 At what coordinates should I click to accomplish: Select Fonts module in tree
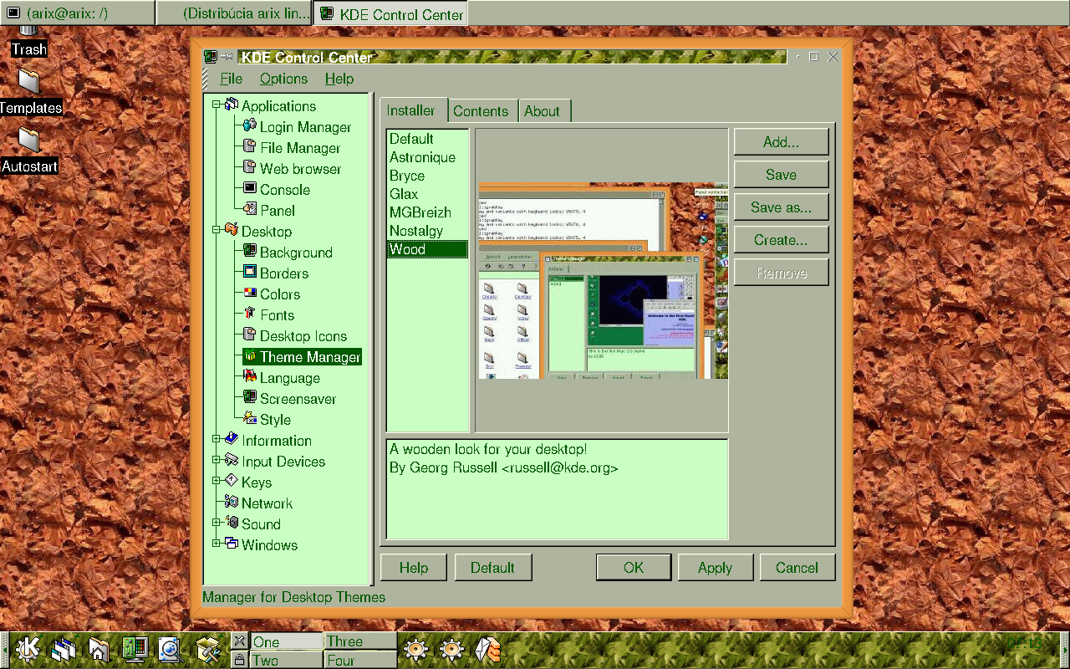268,315
